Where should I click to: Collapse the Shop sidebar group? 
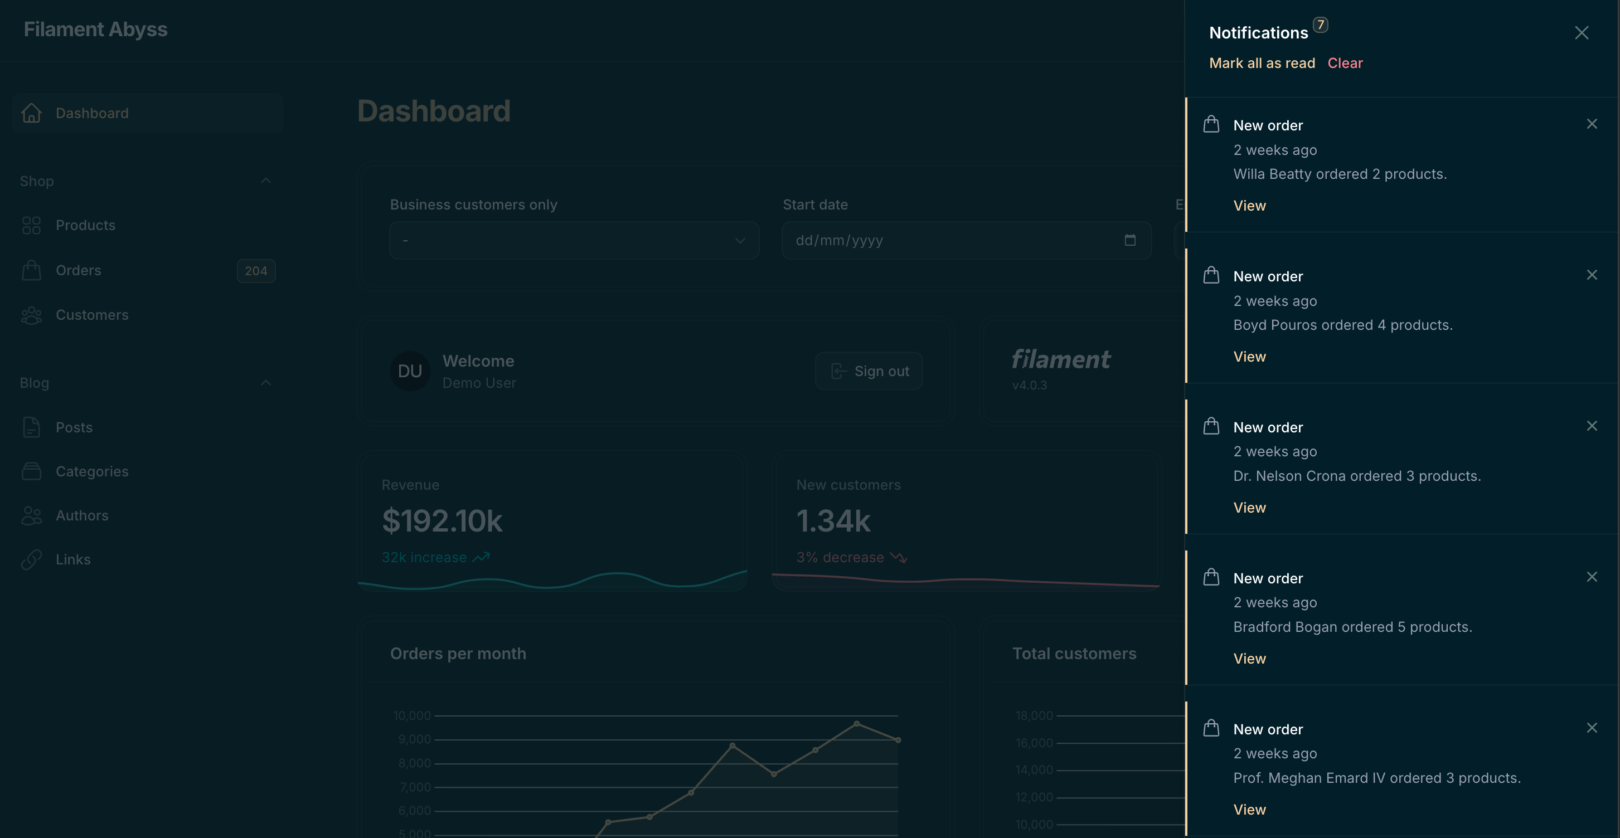click(x=265, y=181)
